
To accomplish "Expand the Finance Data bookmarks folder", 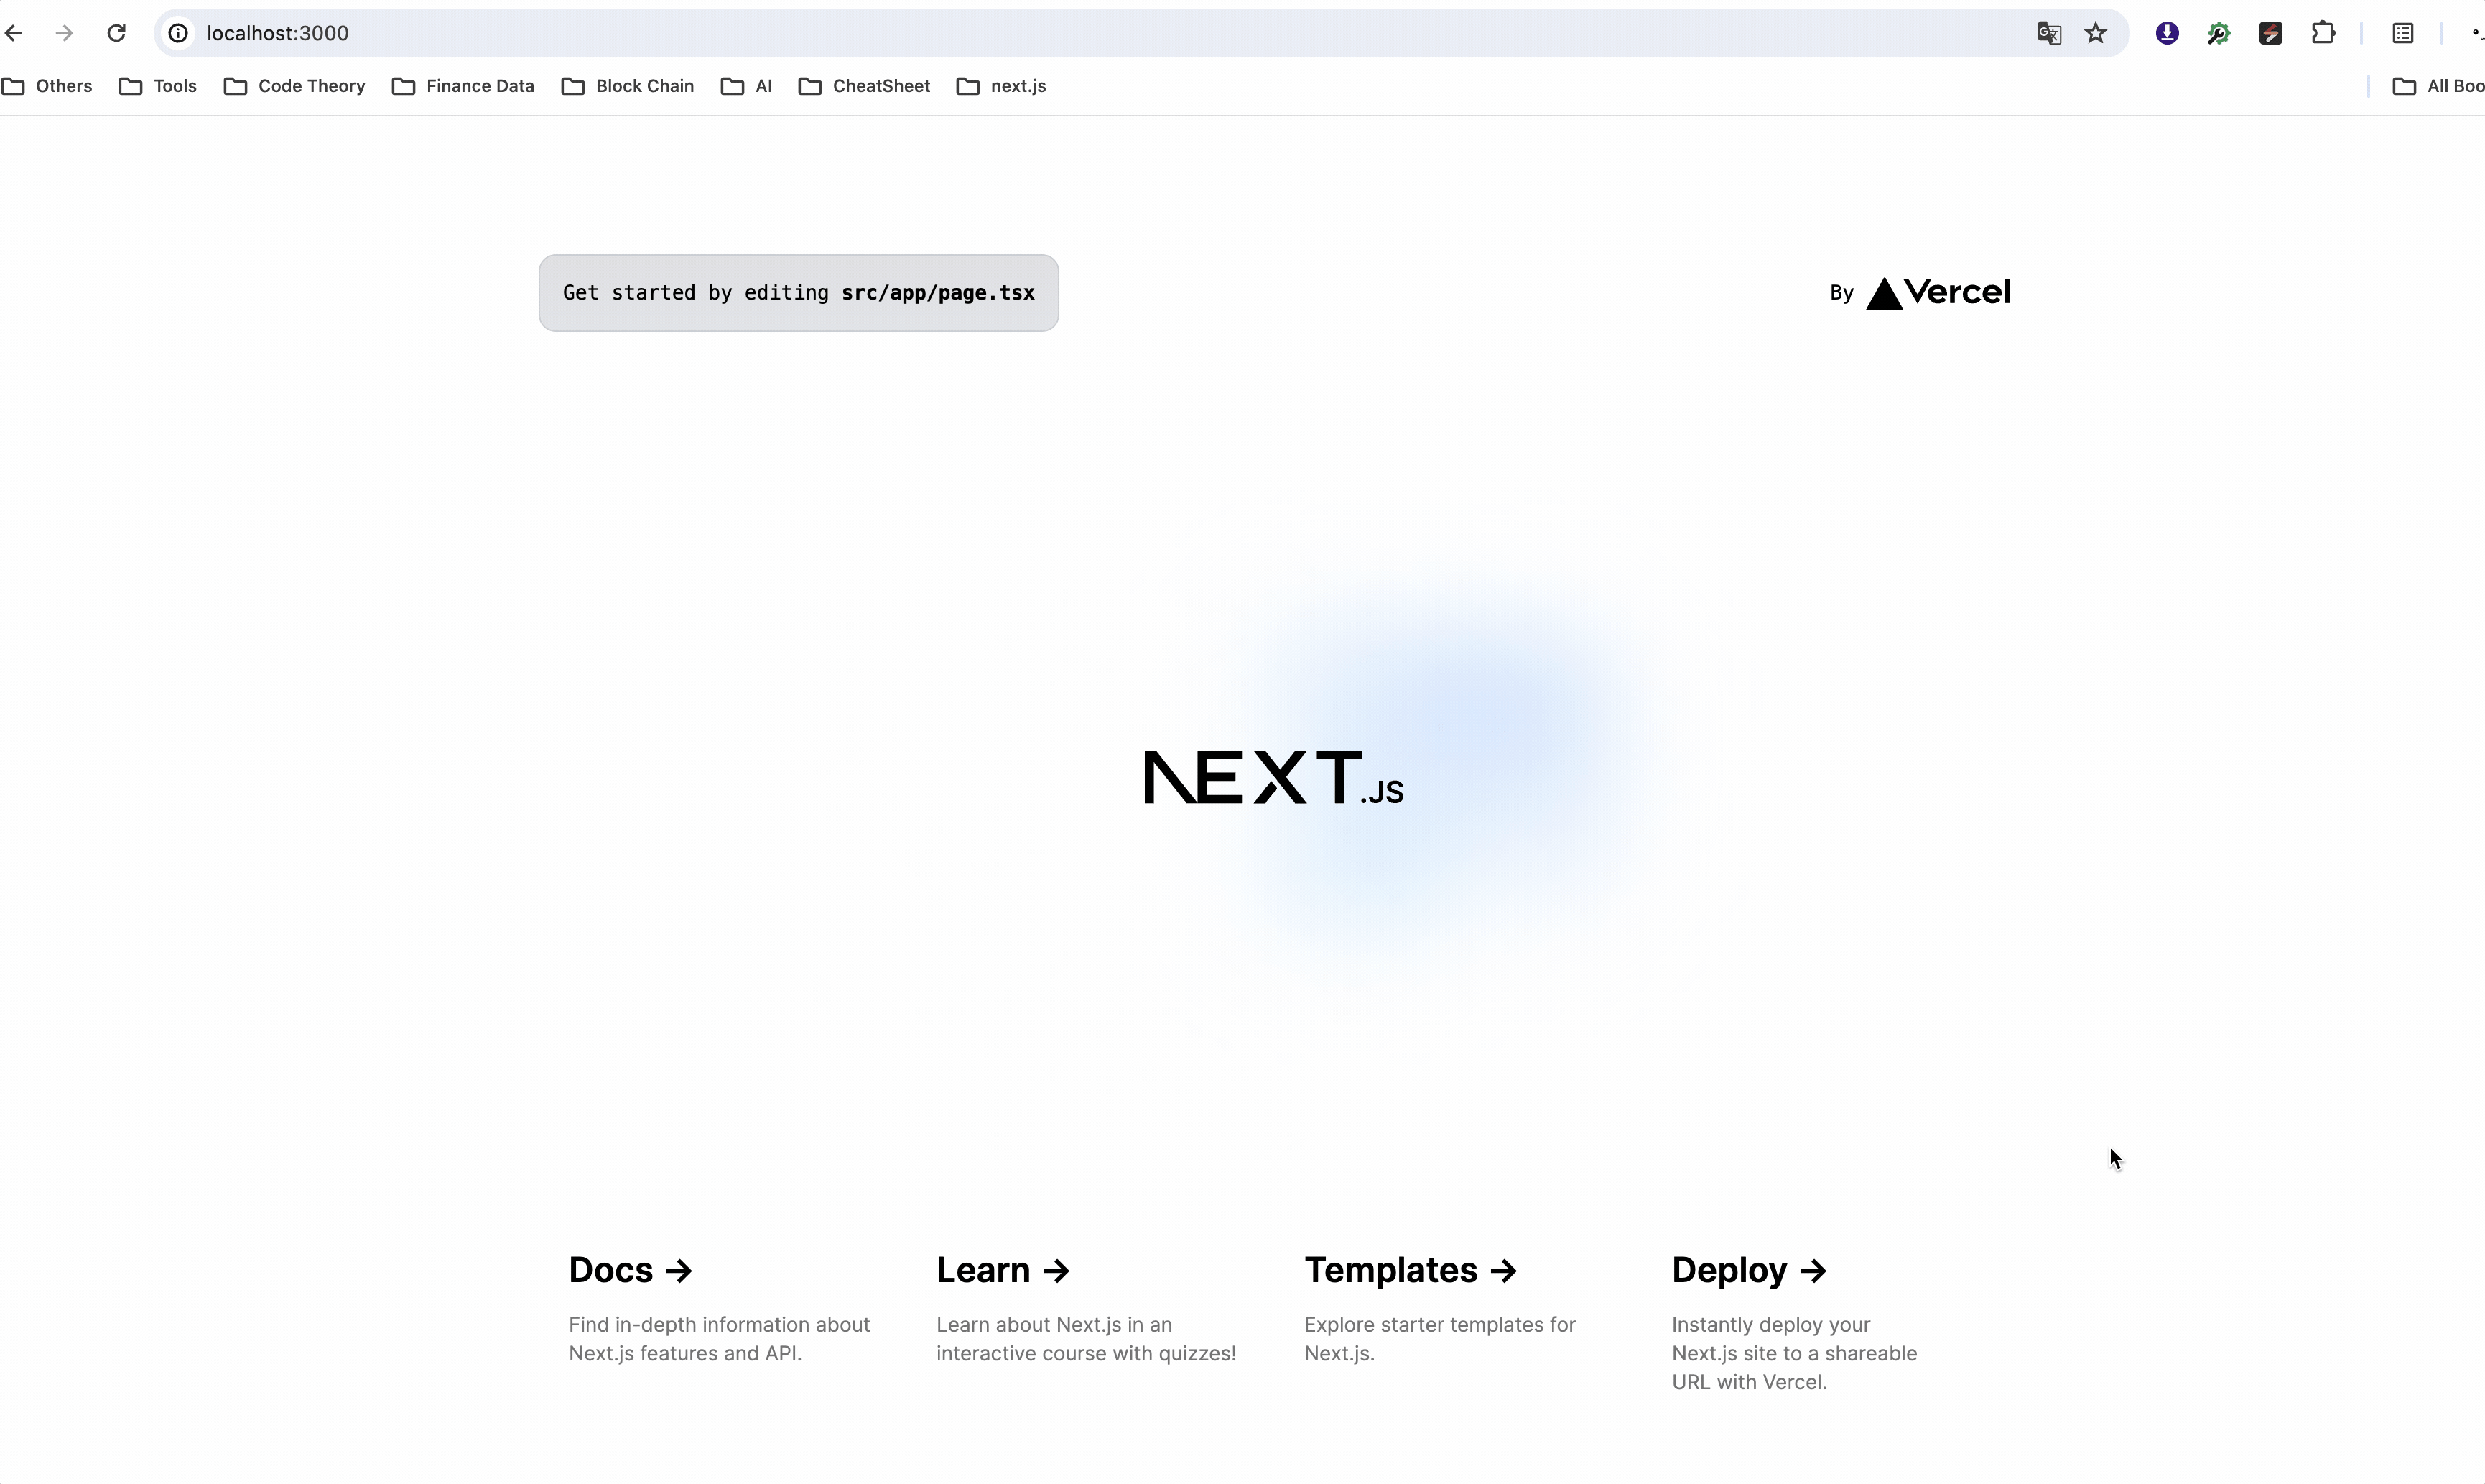I will coord(463,86).
